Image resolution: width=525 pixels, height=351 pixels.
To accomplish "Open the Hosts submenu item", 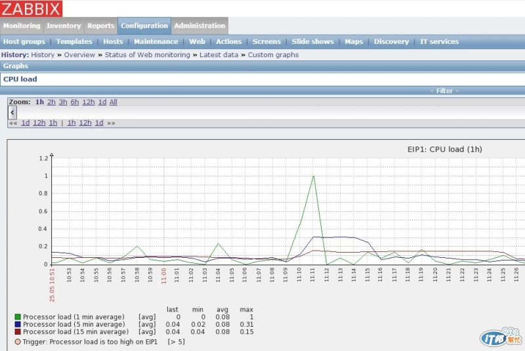I will pos(113,41).
